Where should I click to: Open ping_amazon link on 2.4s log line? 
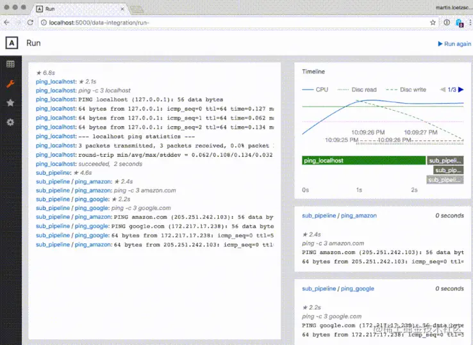coord(93,182)
